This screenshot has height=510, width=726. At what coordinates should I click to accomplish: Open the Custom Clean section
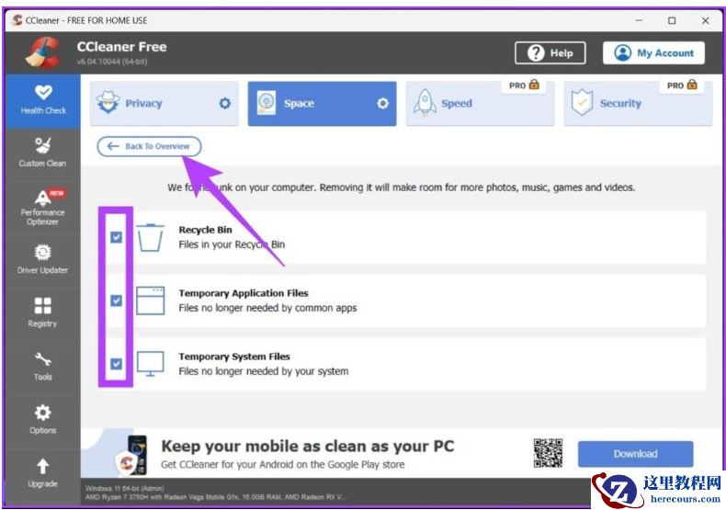point(43,153)
